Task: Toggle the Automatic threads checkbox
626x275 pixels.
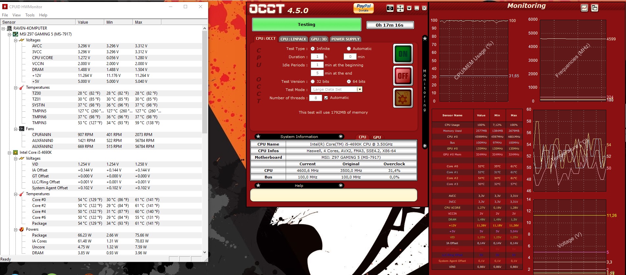Action: click(x=326, y=98)
